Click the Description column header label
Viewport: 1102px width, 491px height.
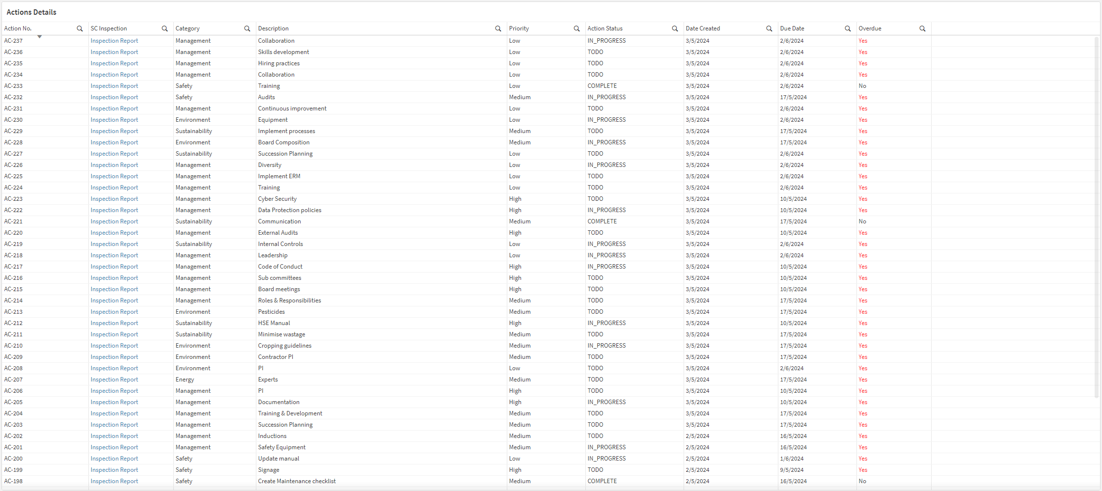[273, 28]
